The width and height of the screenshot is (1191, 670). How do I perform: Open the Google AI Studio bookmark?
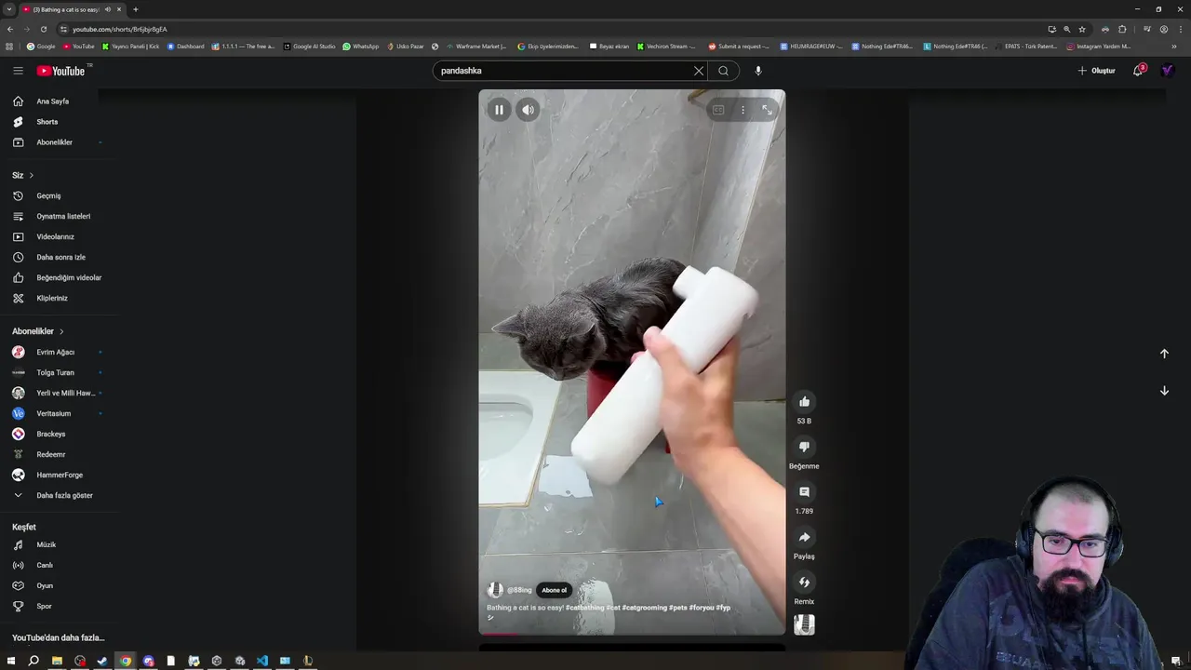point(309,47)
